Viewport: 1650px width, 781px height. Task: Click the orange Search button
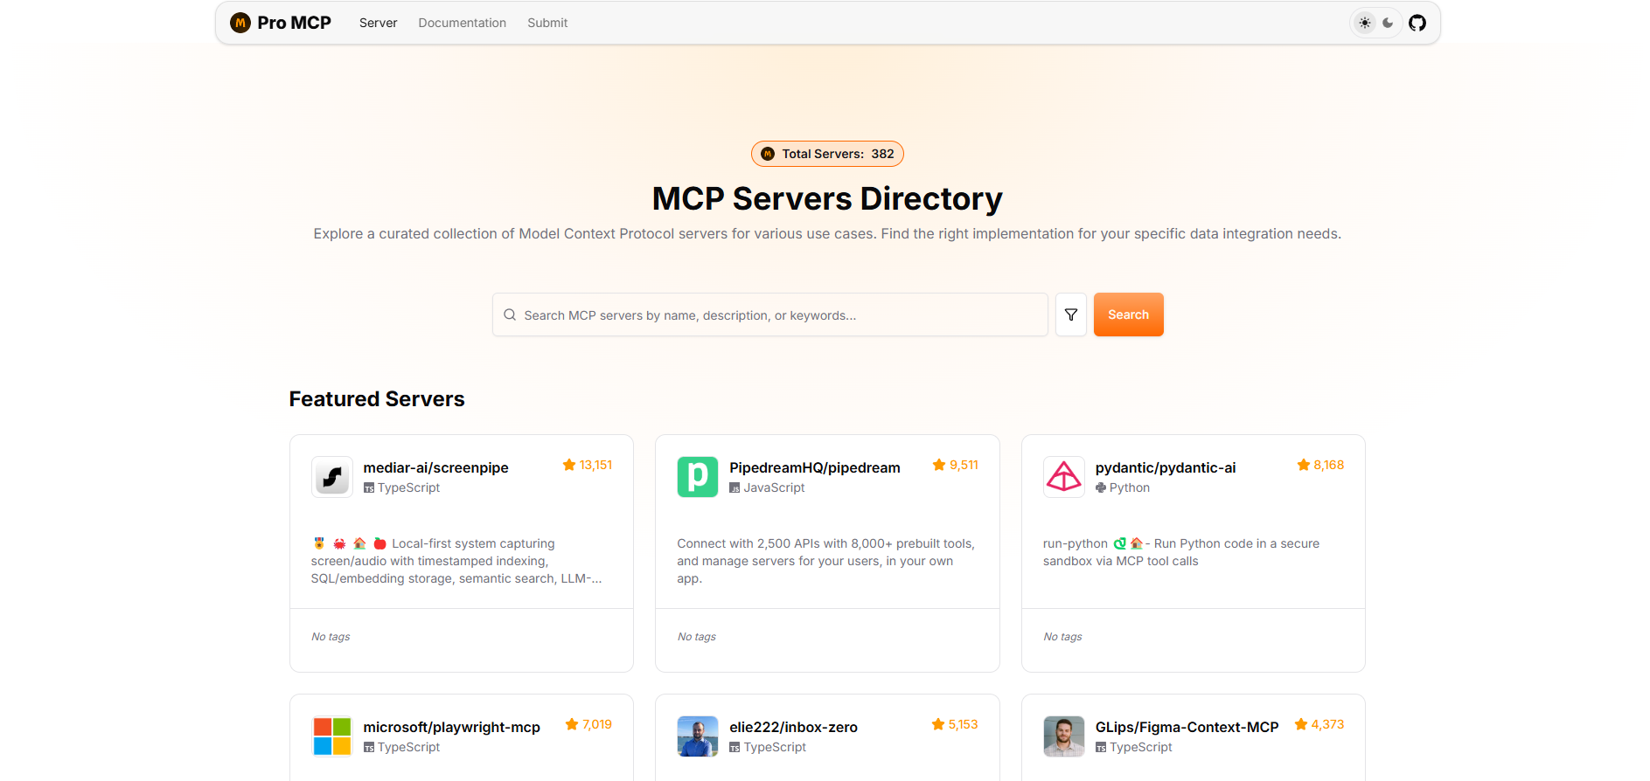[1128, 314]
